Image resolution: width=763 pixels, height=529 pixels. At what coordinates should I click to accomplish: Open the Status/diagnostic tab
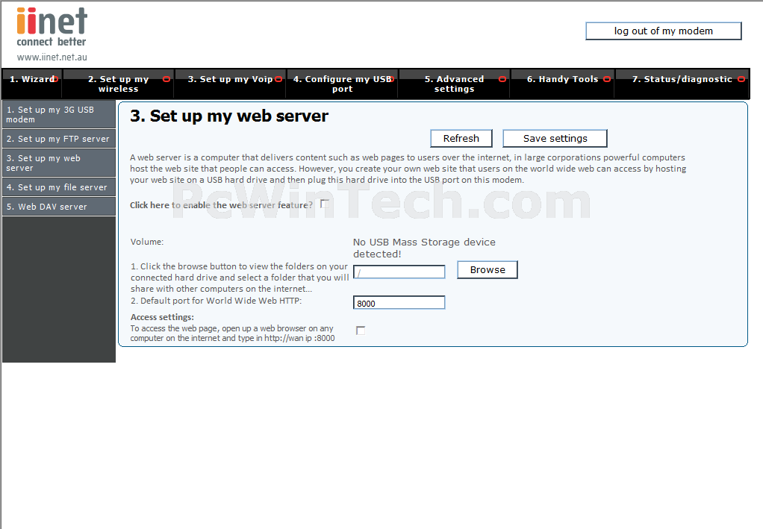[682, 84]
